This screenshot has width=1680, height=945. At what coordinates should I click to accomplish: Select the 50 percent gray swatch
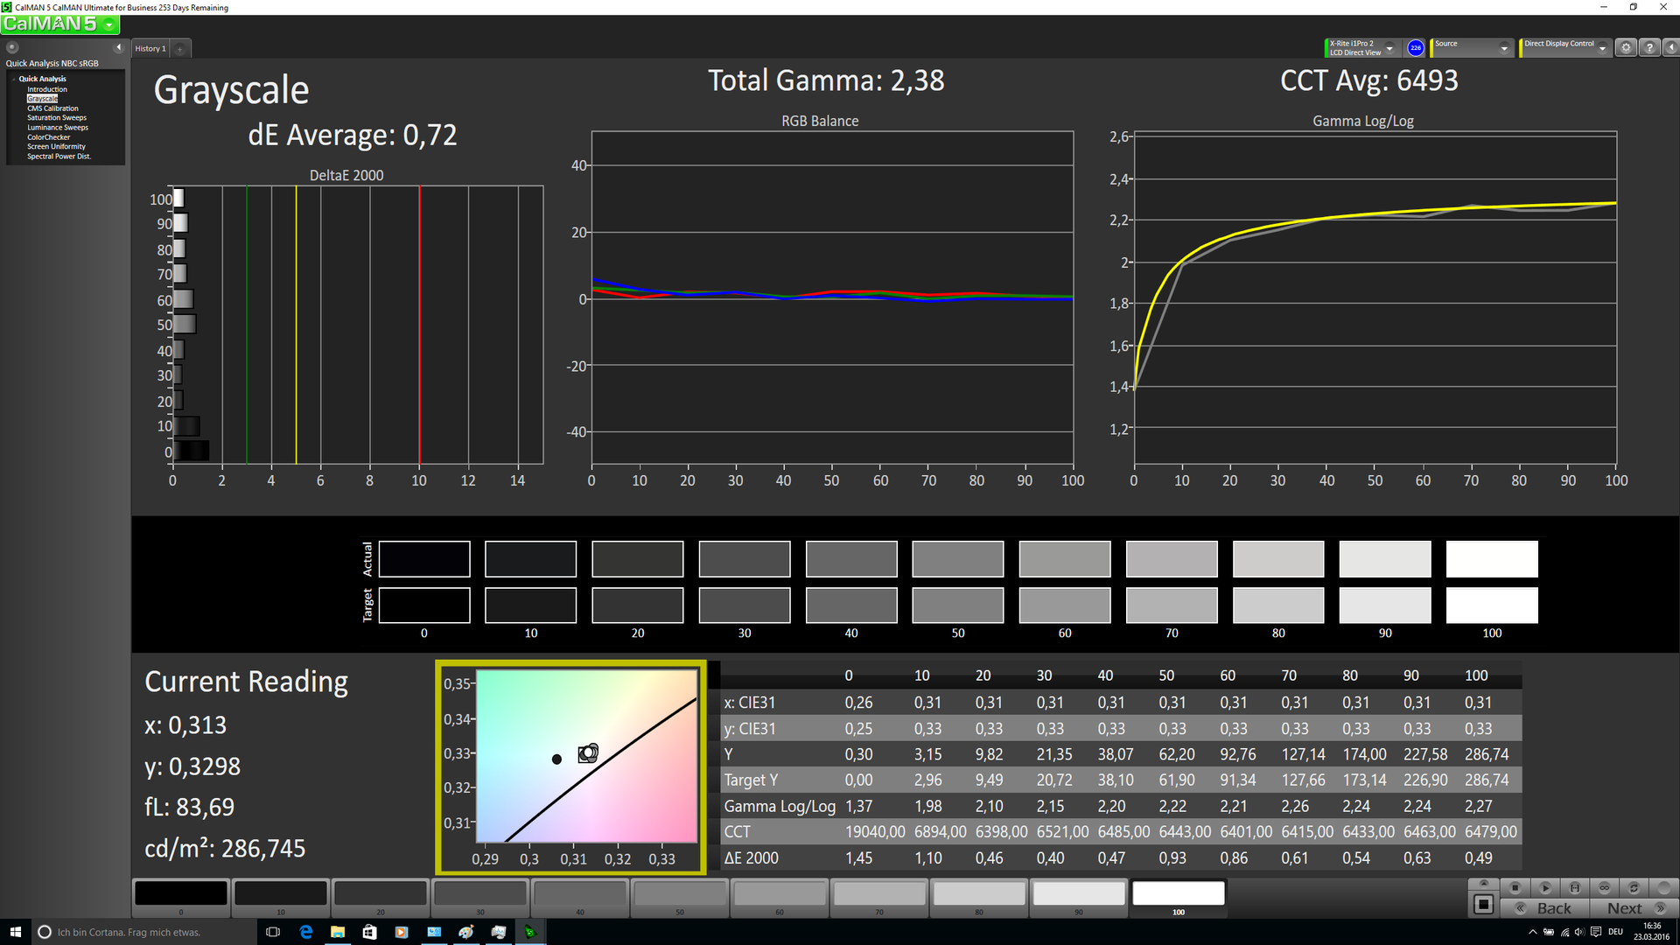pyautogui.click(x=680, y=893)
